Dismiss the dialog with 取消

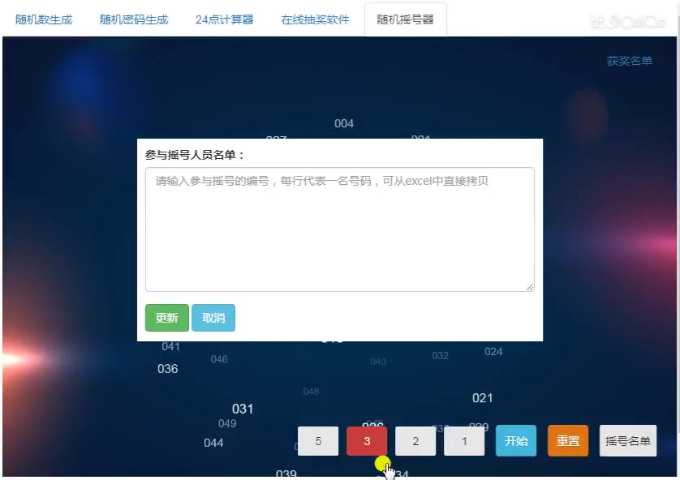click(x=213, y=318)
